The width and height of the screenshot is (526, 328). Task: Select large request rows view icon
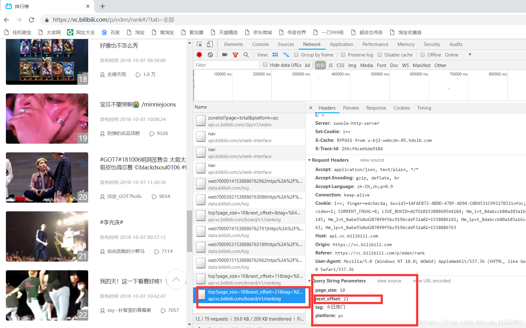point(275,55)
